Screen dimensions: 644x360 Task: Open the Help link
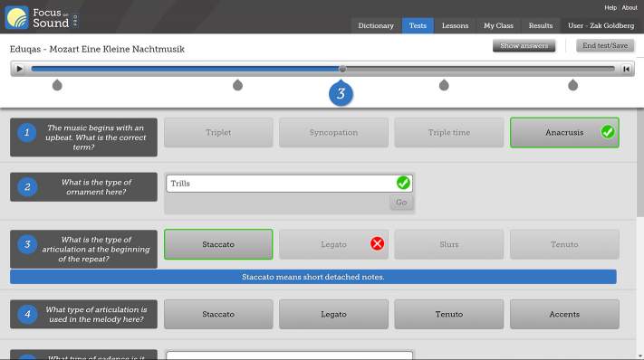[610, 8]
